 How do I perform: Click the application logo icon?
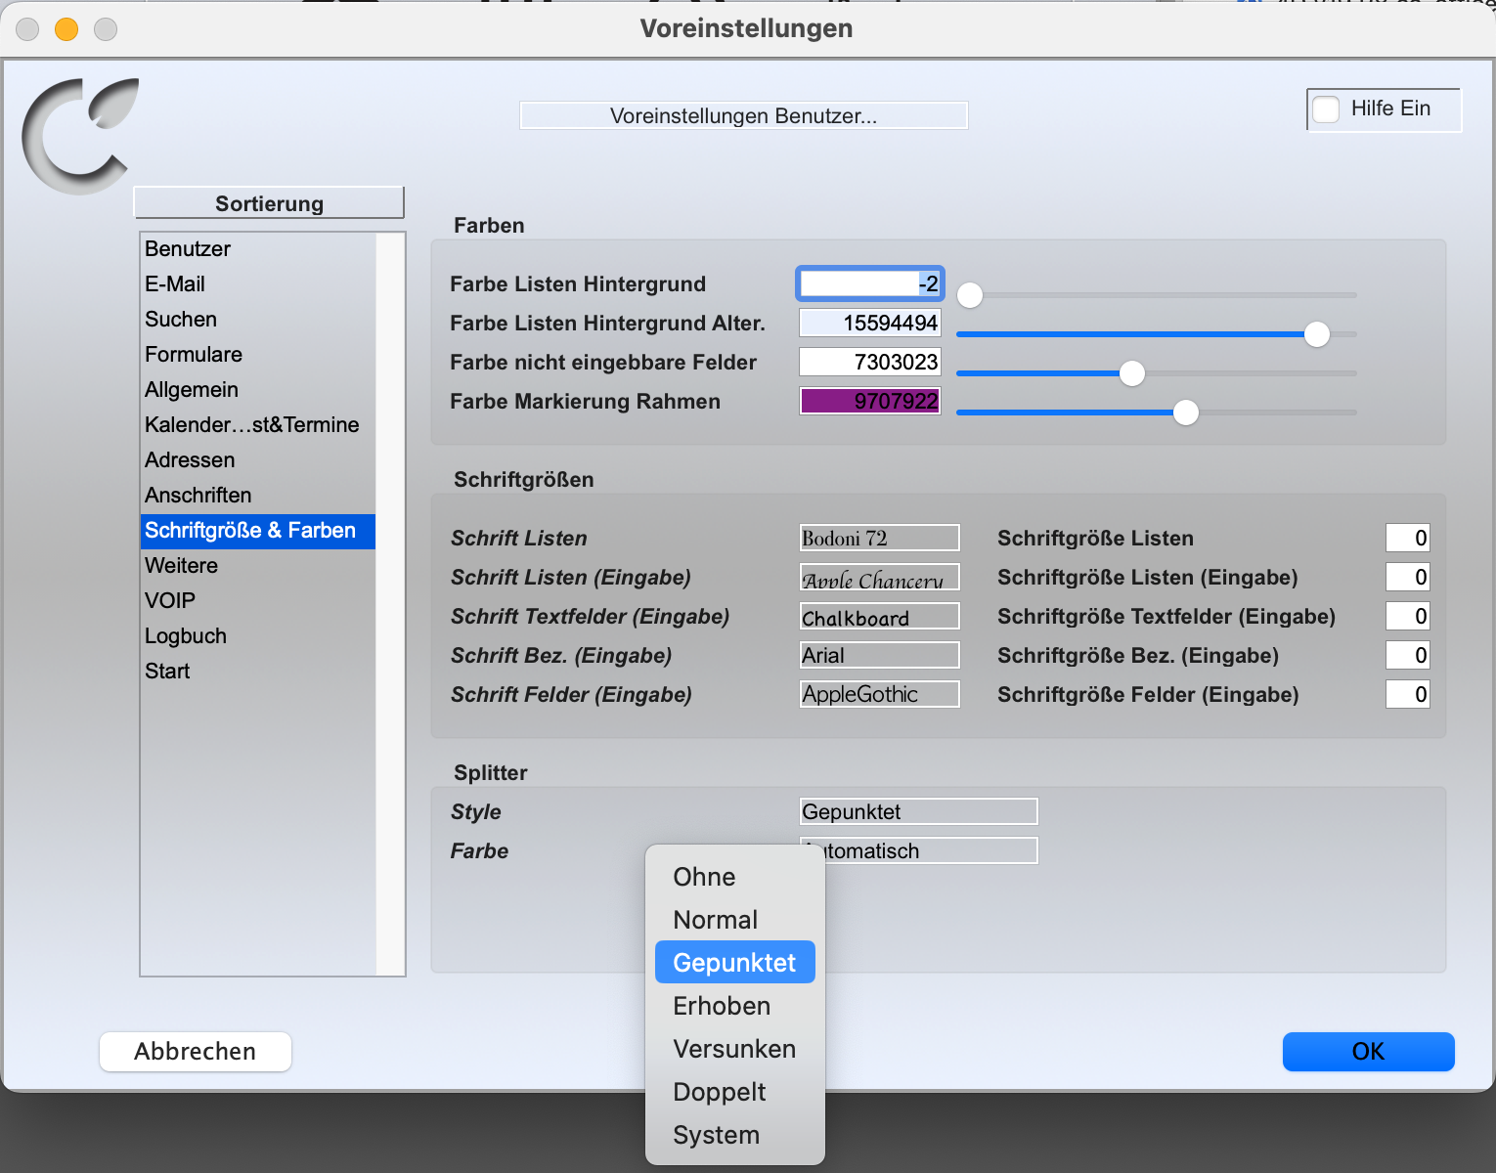coord(80,135)
